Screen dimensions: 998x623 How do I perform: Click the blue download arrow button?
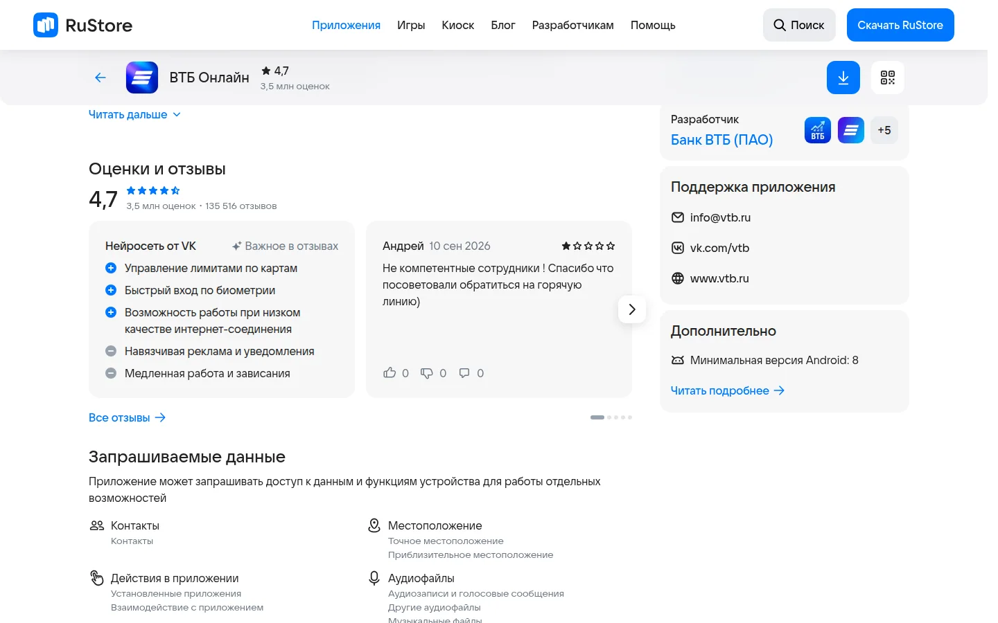point(843,78)
